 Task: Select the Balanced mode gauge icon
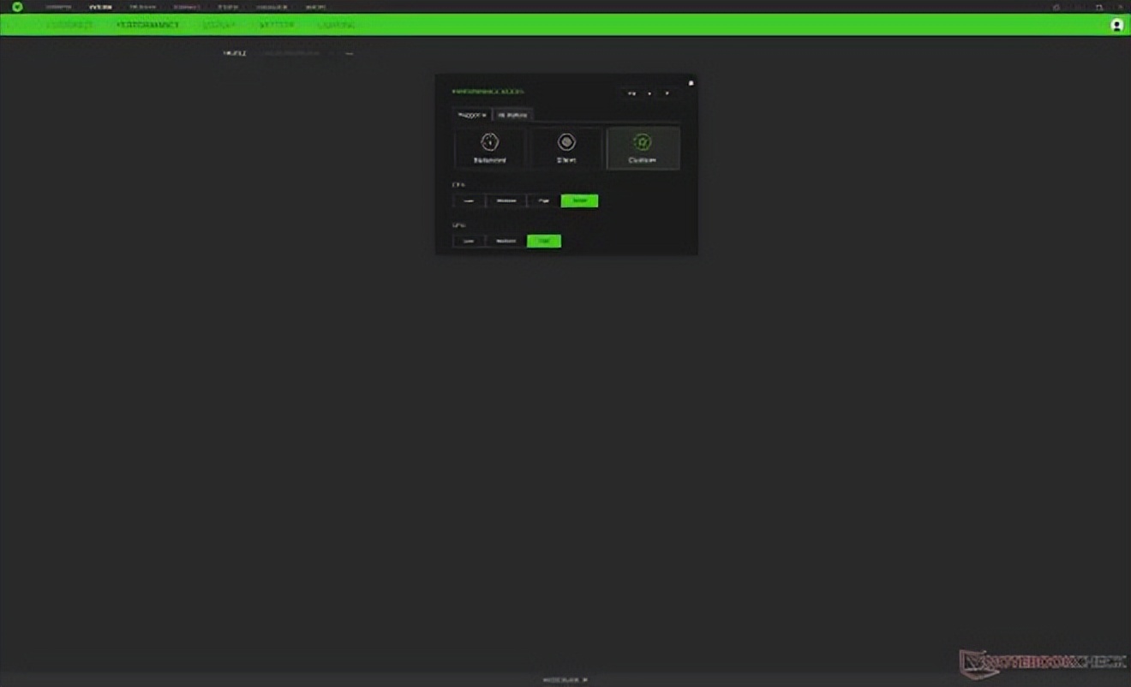[489, 142]
